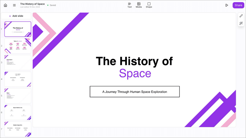The height and width of the screenshot is (138, 246).
Task: Open the pencil edit tool
Action: point(241,16)
